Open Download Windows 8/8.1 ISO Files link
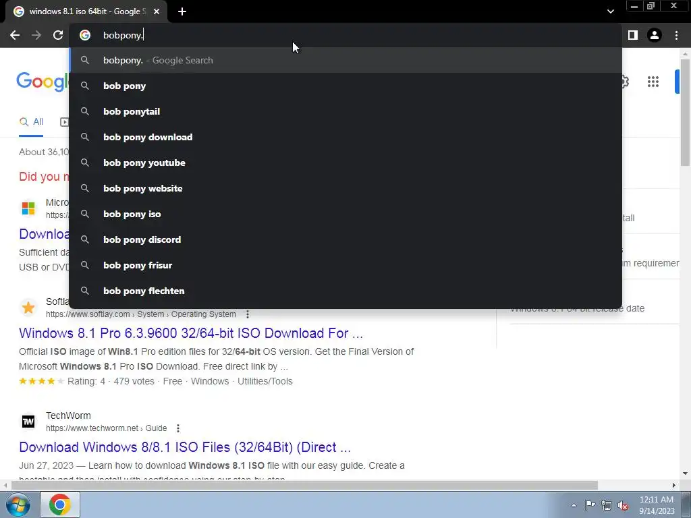Screen dimensions: 691x518 185,447
